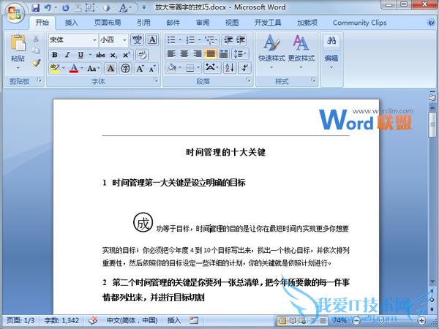
Task: Justify the text
Action: click(211, 53)
